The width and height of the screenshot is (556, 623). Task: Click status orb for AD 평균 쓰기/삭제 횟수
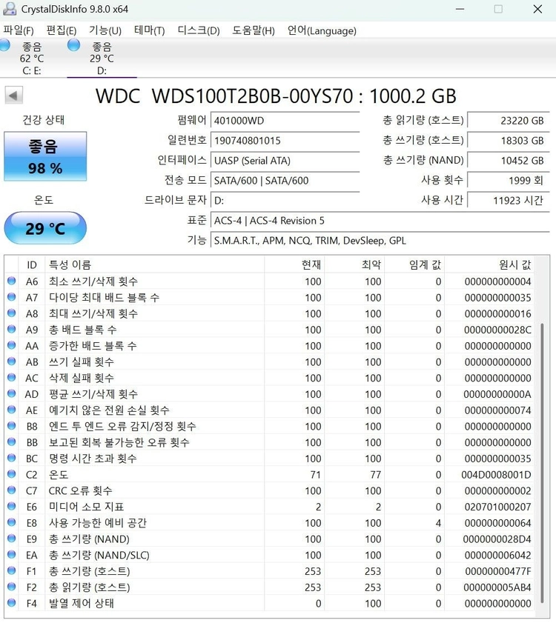tap(12, 393)
